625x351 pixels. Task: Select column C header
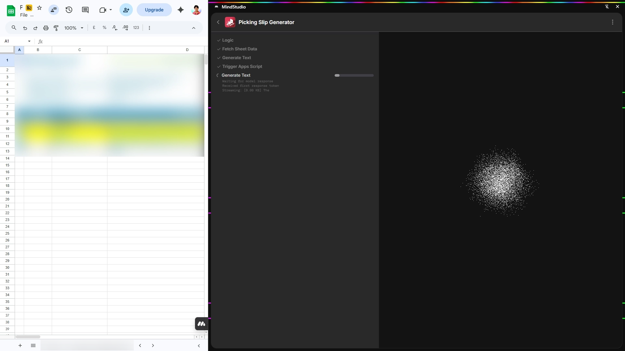coord(80,50)
